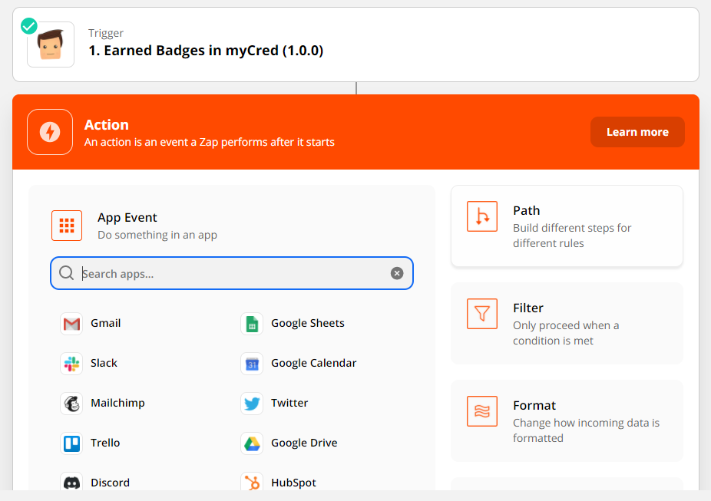711x501 pixels.
Task: Click the Gmail app icon
Action: coord(71,324)
